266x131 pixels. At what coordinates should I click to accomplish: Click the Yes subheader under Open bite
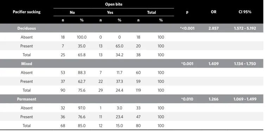click(x=110, y=12)
